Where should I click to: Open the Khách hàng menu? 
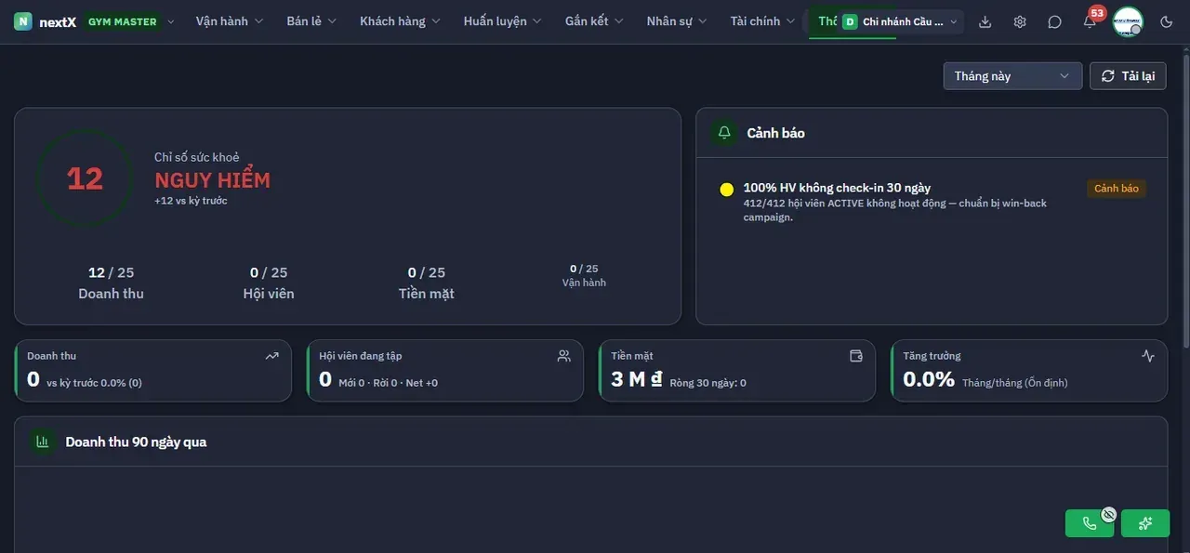pos(400,21)
